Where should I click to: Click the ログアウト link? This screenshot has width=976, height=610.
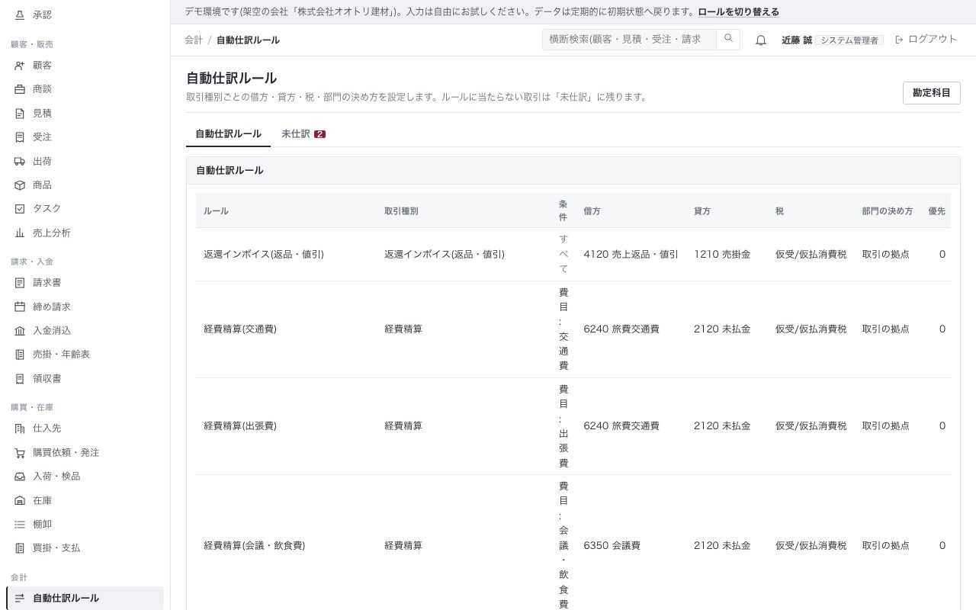(926, 40)
